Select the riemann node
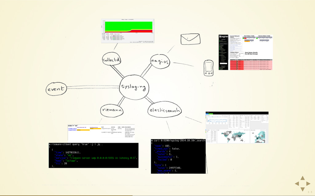This screenshot has height=196, width=315. pos(112,110)
